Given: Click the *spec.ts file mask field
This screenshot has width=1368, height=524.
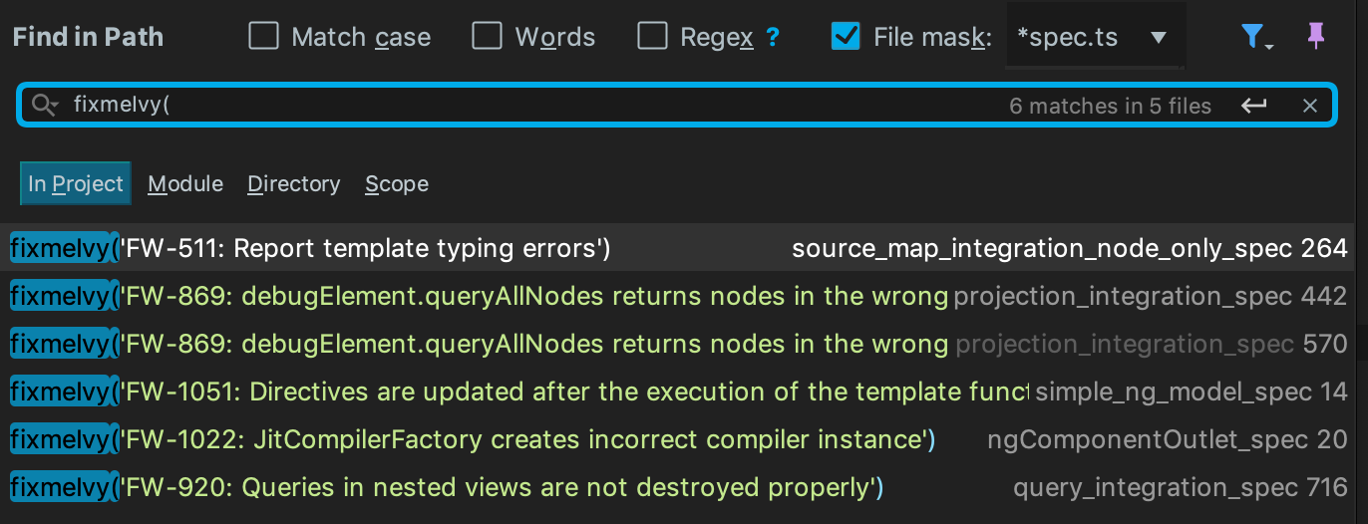Looking at the screenshot, I should coord(1067,38).
